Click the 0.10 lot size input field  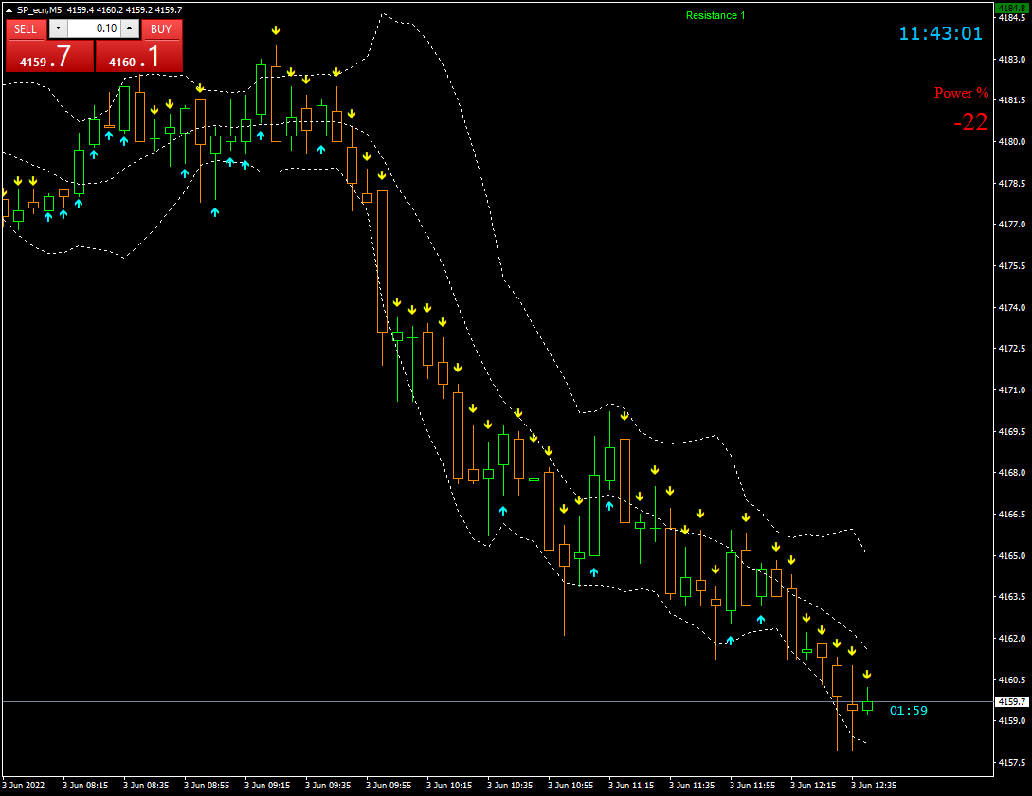[93, 29]
